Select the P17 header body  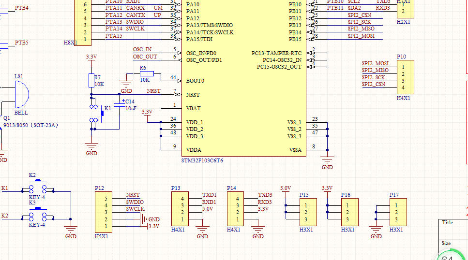[398, 212]
